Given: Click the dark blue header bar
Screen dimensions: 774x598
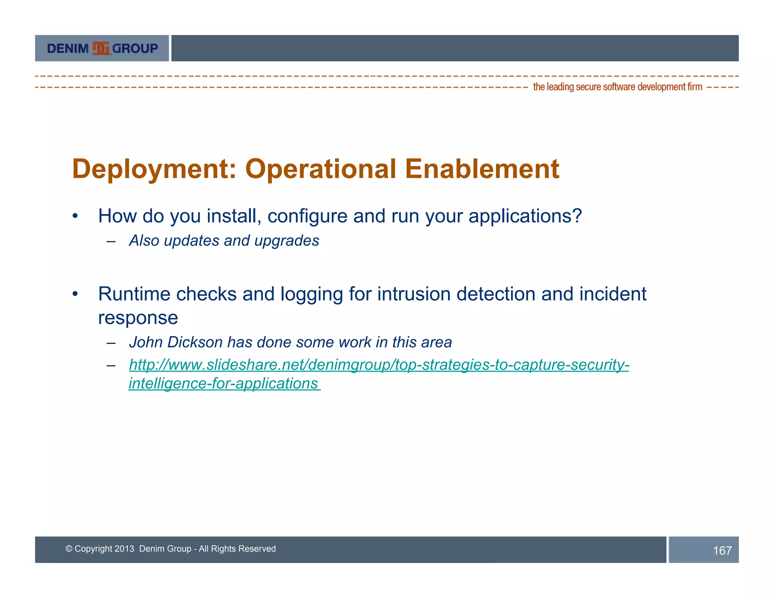Looking at the screenshot, I should point(455,48).
